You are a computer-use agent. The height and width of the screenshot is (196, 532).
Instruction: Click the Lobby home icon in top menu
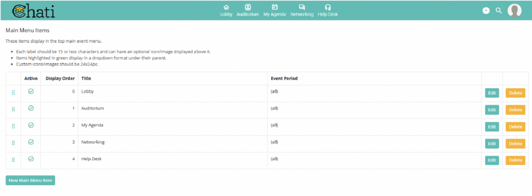[227, 7]
